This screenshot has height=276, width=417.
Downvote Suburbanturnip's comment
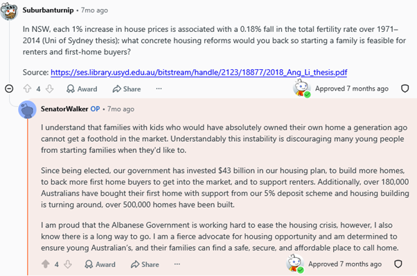click(49, 89)
